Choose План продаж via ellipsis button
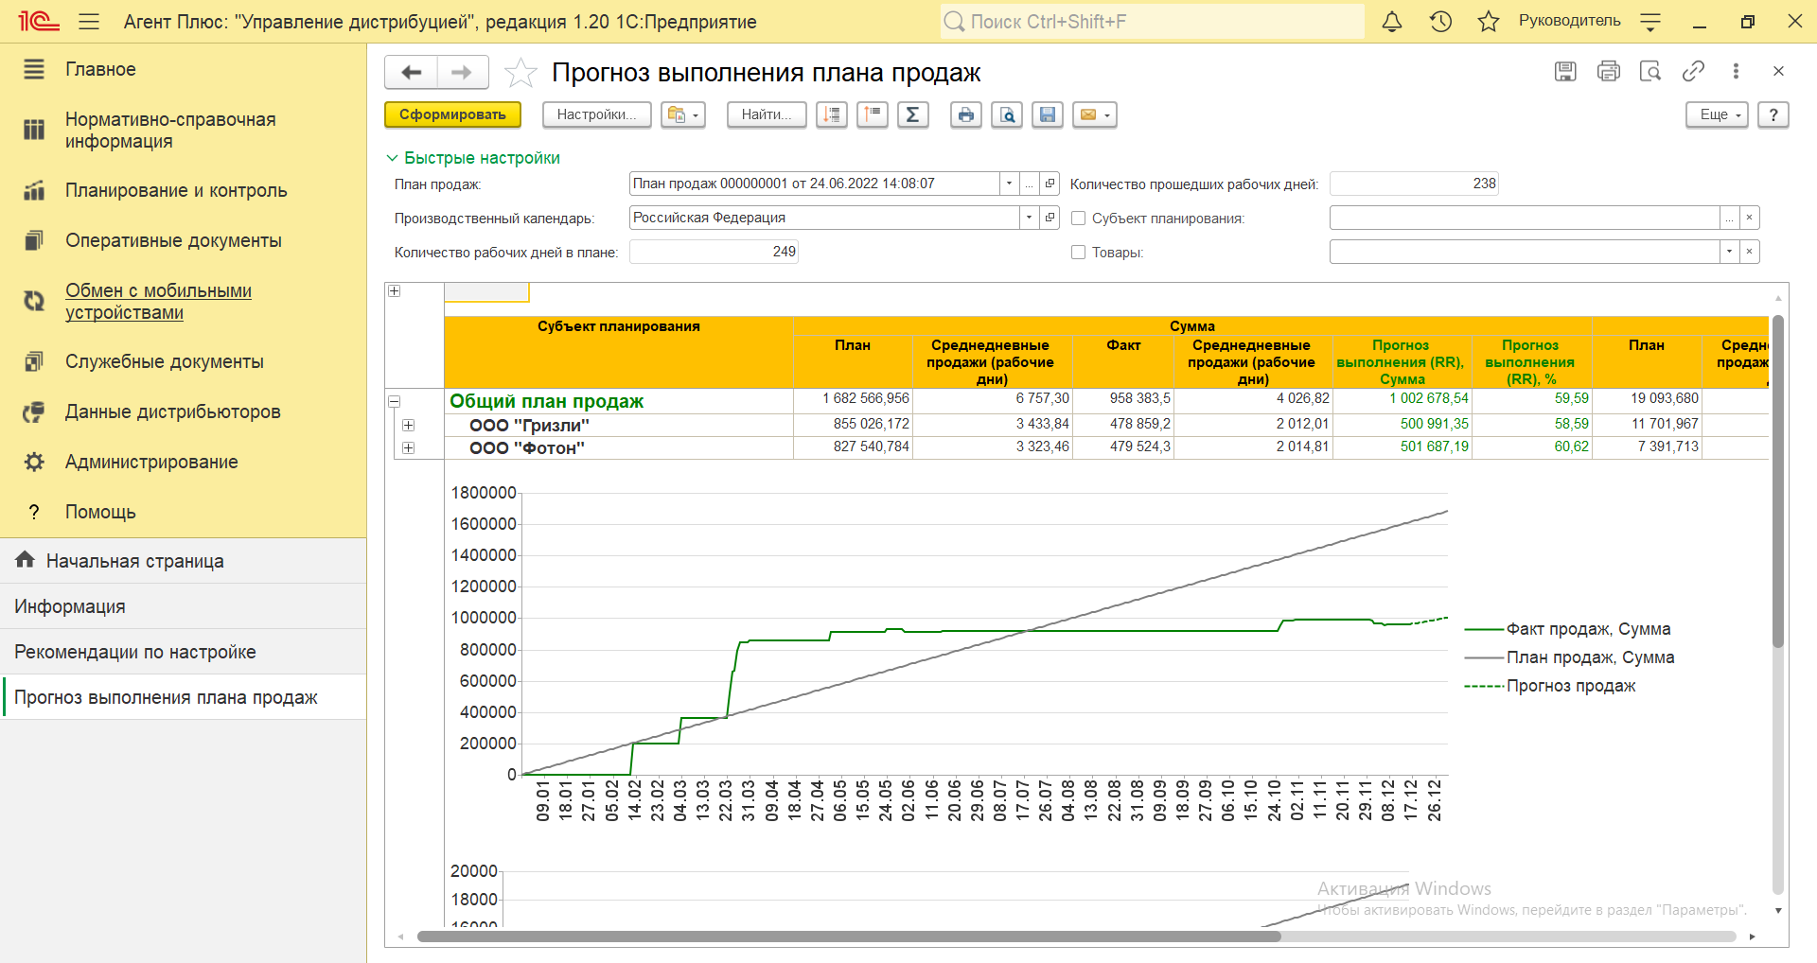This screenshot has height=963, width=1817. [x=1029, y=184]
